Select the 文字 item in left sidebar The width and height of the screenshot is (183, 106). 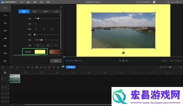coord(5,16)
